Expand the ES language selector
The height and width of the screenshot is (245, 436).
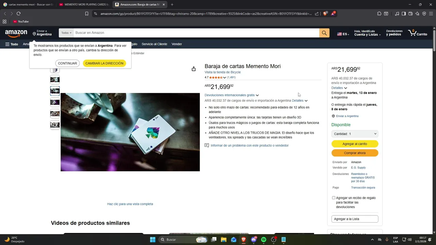pyautogui.click(x=343, y=34)
